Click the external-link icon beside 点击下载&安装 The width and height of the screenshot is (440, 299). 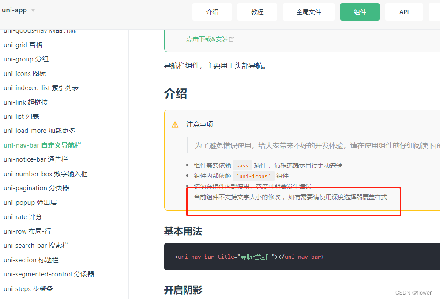pos(232,39)
